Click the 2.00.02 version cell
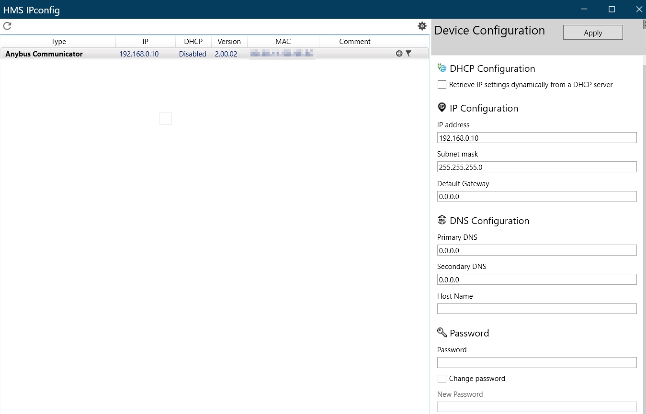646x414 pixels. point(226,54)
